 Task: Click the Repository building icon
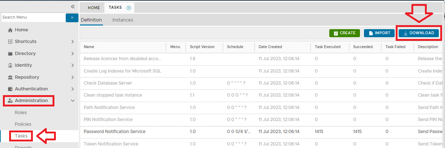coord(10,77)
